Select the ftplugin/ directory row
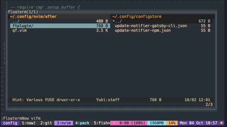This screenshot has width=227, height=127. point(60,26)
